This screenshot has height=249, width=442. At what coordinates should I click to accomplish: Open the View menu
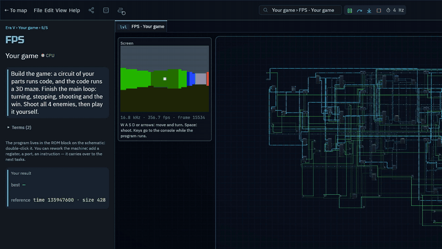61,11
